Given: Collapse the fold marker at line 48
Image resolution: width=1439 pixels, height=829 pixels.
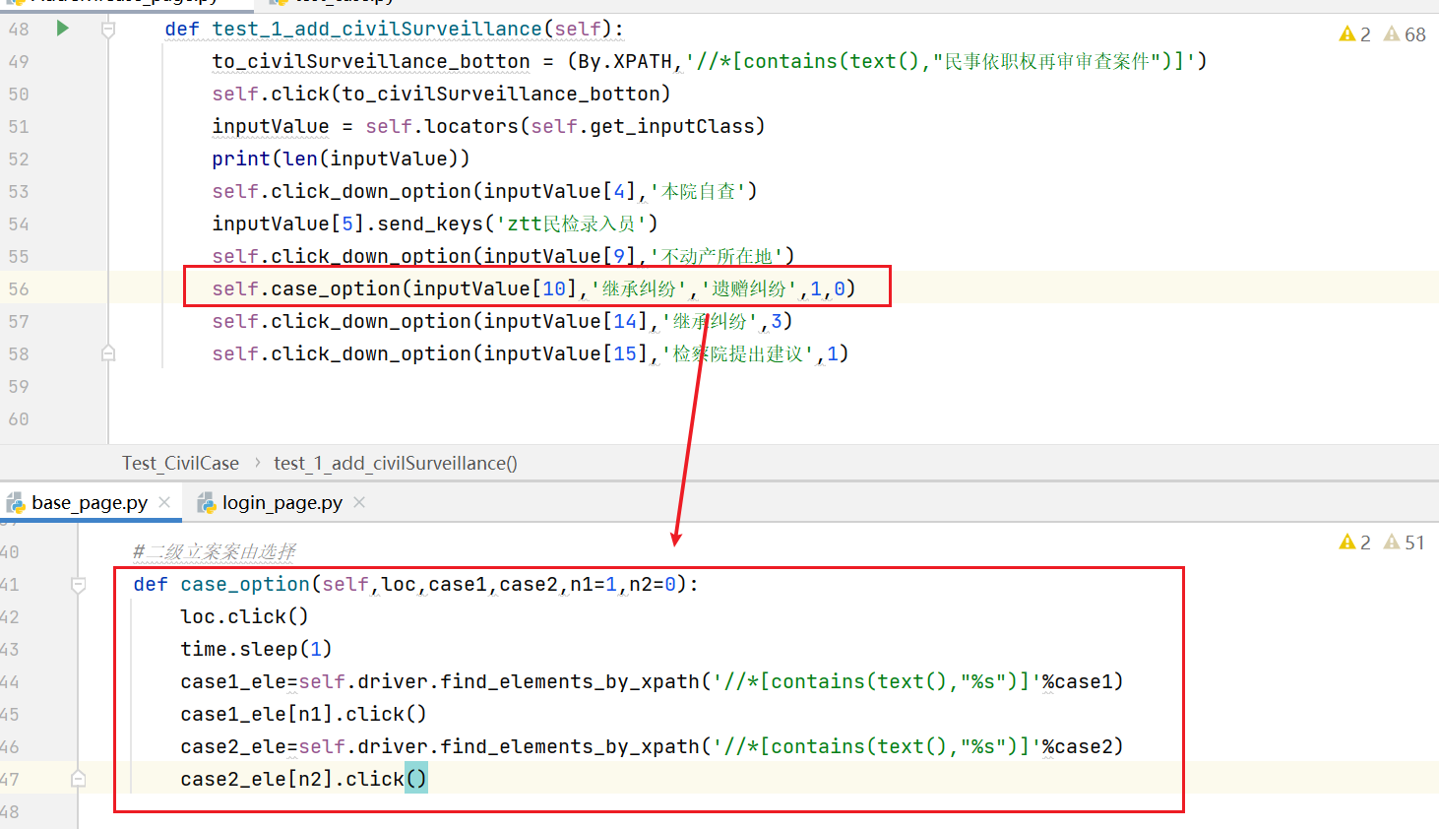Looking at the screenshot, I should coord(108,30).
